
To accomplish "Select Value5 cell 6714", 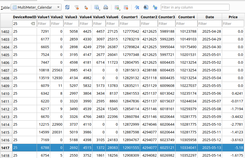I will click(x=99, y=63).
